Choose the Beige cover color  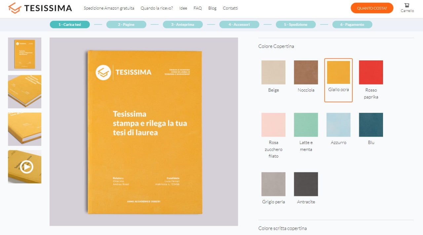click(273, 72)
